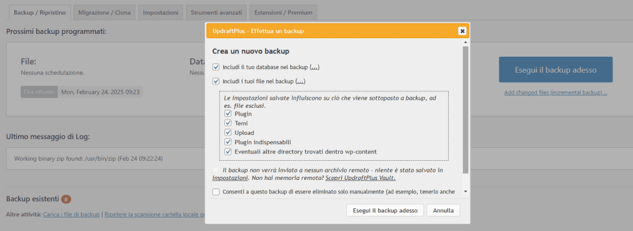Click 'Ripetere la scansione cartella locale' link

[x=155, y=214]
